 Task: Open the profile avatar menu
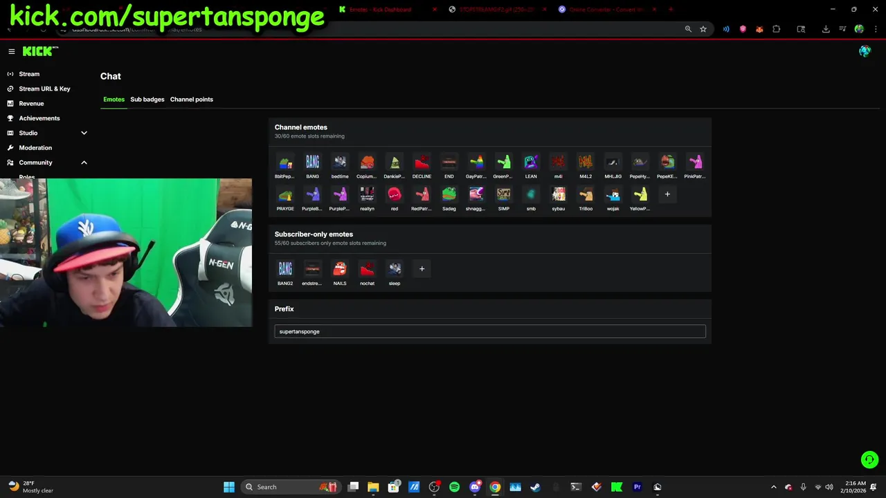pos(865,51)
